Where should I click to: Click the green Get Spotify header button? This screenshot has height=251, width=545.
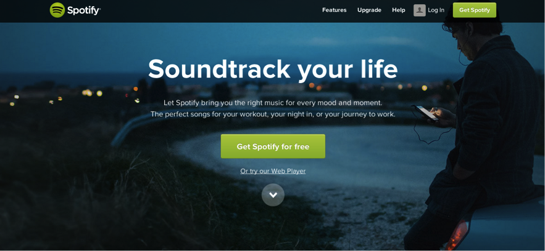point(475,10)
